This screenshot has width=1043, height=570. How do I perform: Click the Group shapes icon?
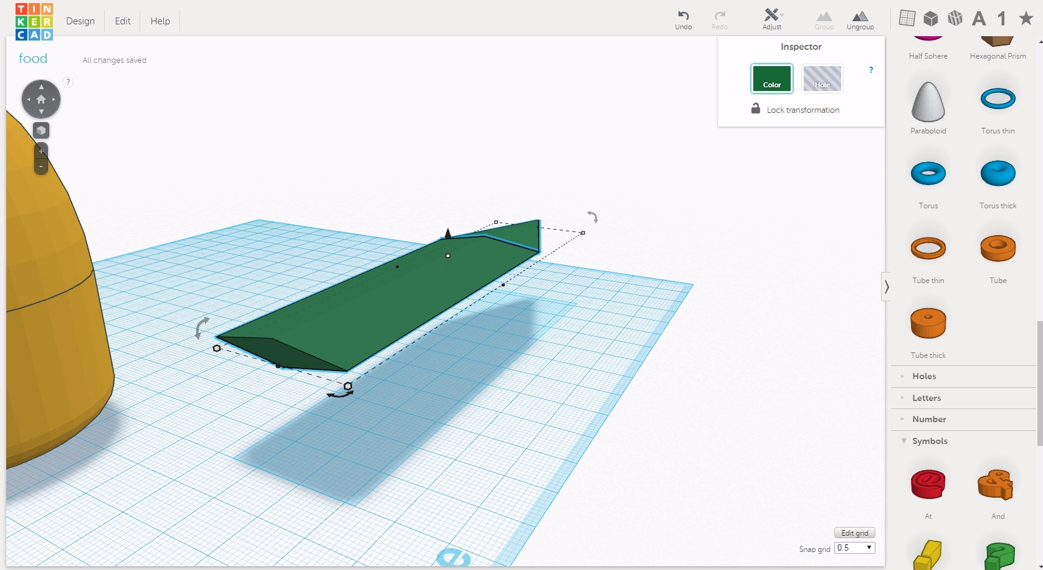[x=824, y=20]
